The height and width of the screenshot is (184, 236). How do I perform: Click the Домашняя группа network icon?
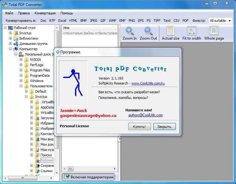click(16, 44)
